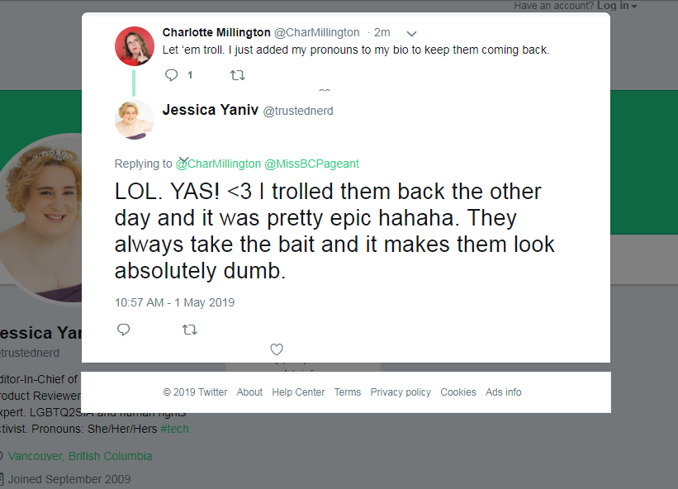Retweet Jessica Yaniv's tweet
678x489 pixels.
[189, 330]
